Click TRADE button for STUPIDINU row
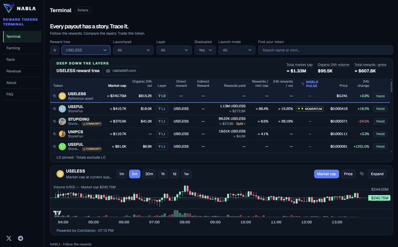The image size is (398, 247). pyautogui.click(x=380, y=121)
